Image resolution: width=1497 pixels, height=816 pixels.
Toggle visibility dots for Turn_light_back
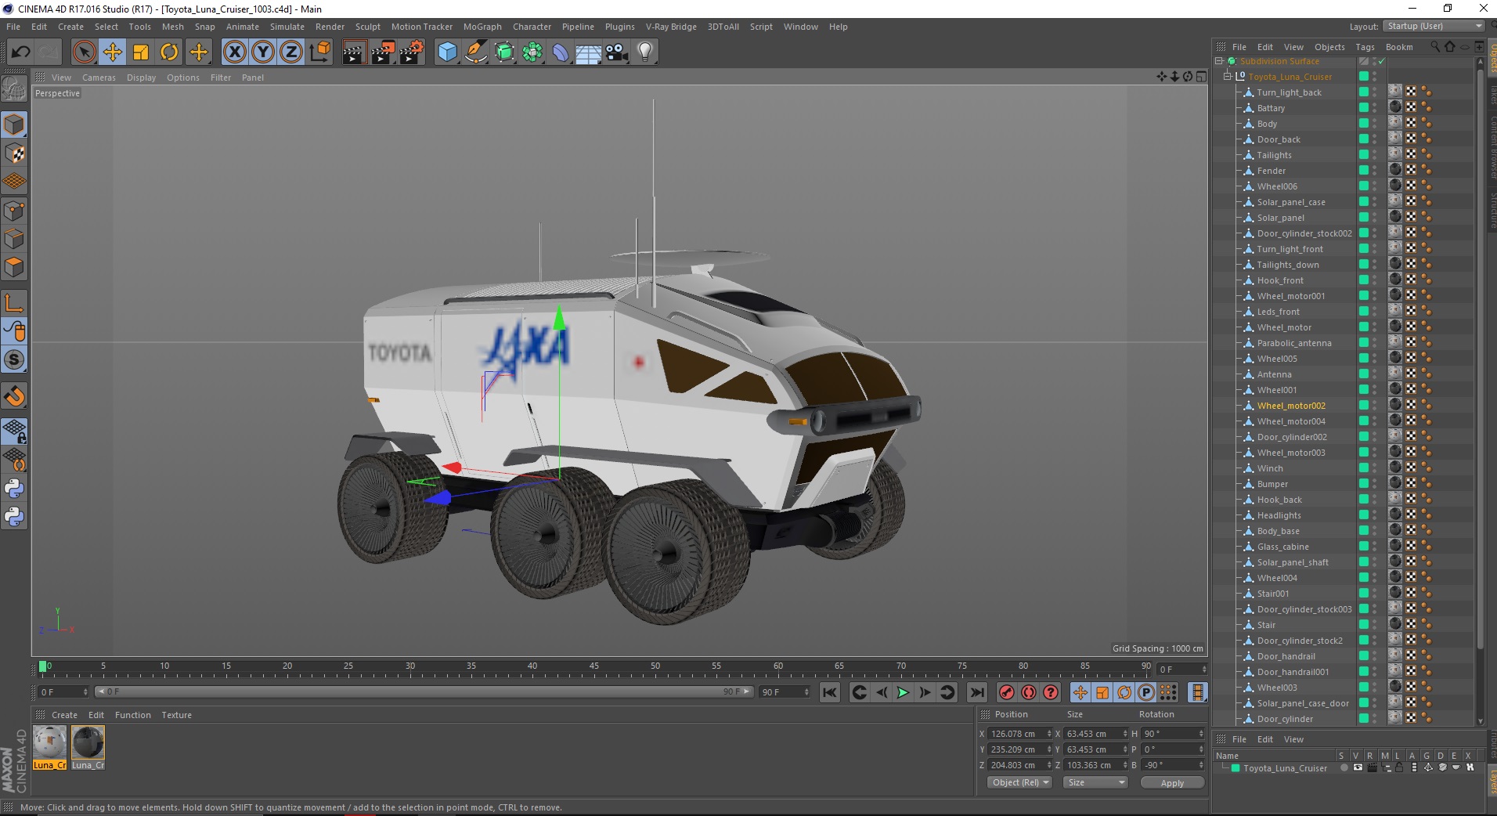(1375, 92)
